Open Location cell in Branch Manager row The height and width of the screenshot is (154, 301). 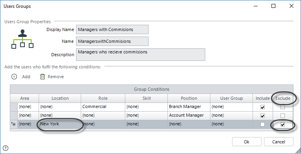point(60,107)
